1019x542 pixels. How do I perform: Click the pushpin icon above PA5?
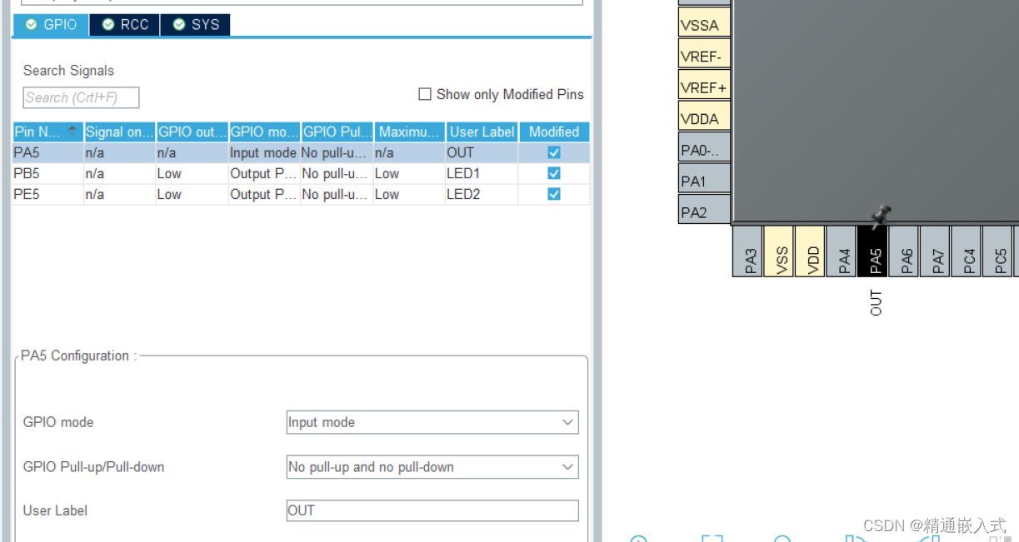click(881, 216)
